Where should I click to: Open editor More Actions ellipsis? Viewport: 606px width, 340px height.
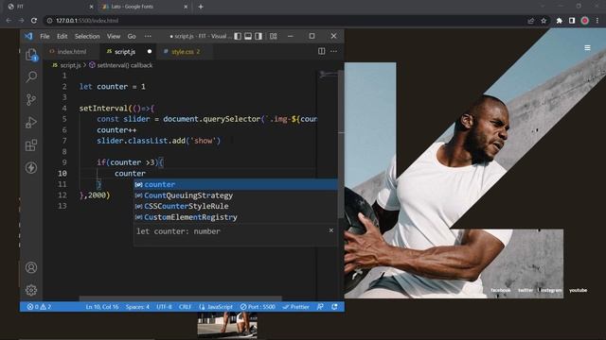pos(333,51)
